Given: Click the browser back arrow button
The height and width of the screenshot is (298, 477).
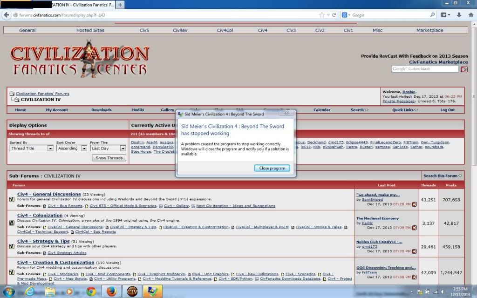Looking at the screenshot, I should click(7, 15).
